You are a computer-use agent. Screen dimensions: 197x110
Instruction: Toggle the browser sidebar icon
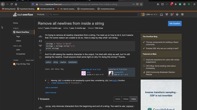click(163, 4)
